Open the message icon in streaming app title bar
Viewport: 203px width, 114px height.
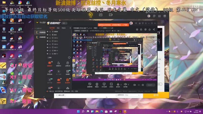[136, 23]
